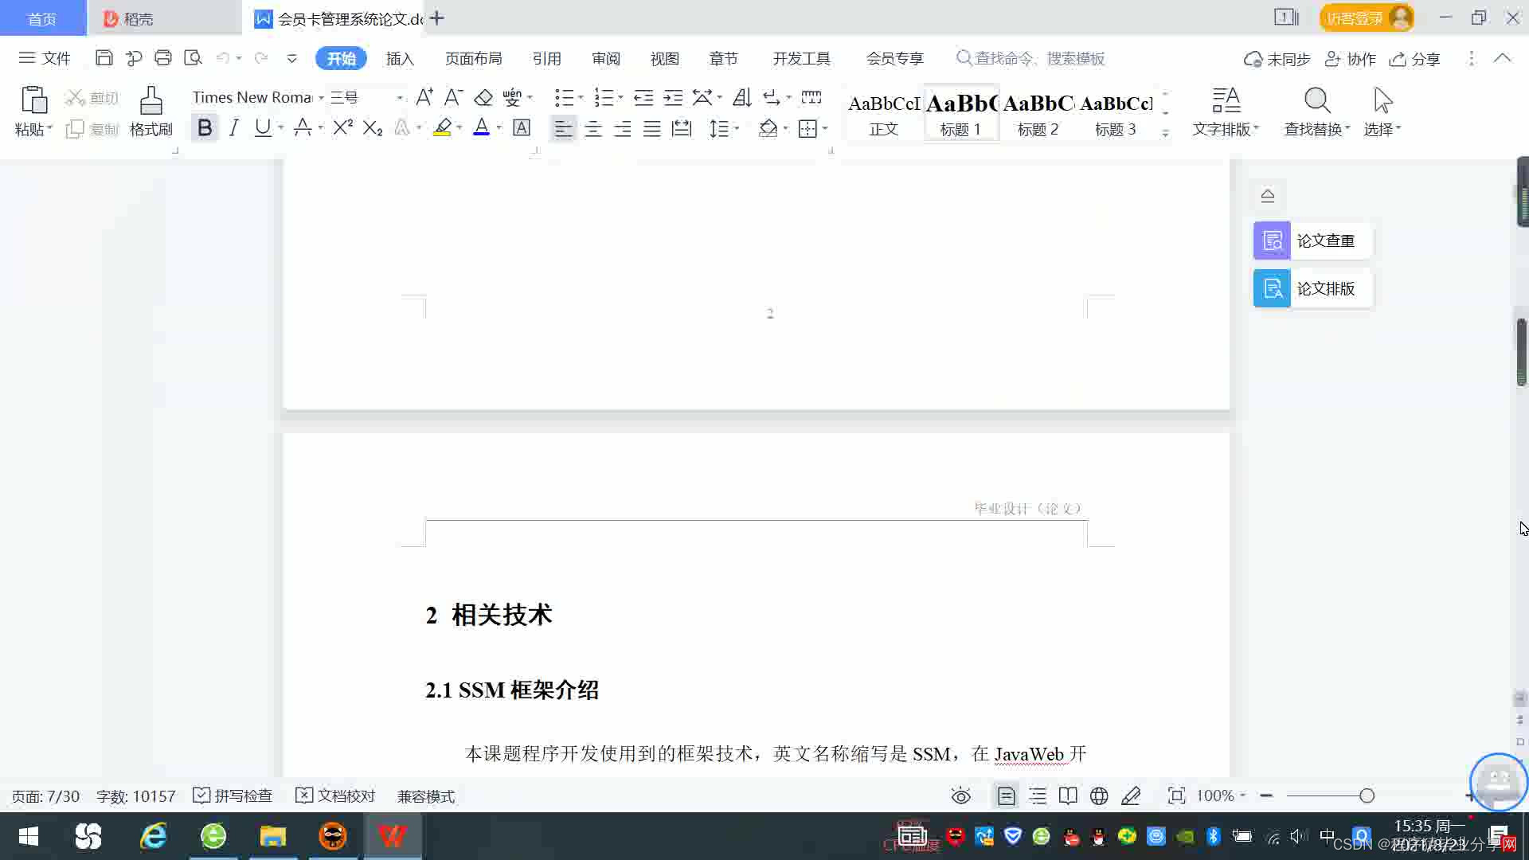Expand the font name dropdown

click(321, 98)
